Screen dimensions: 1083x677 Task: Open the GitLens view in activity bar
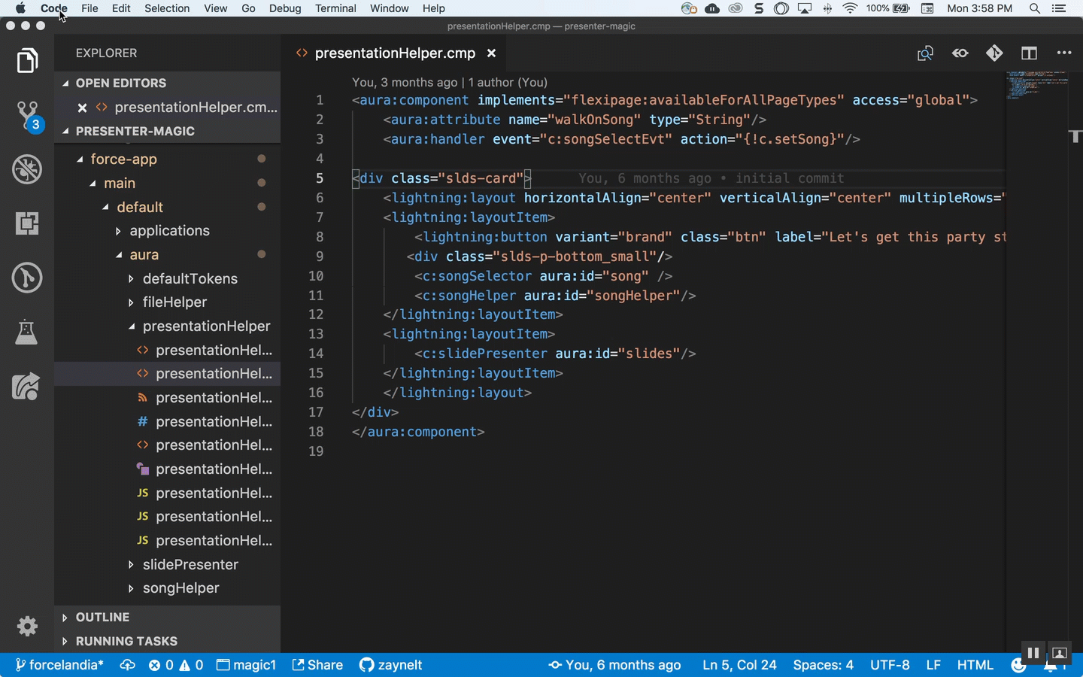tap(27, 278)
